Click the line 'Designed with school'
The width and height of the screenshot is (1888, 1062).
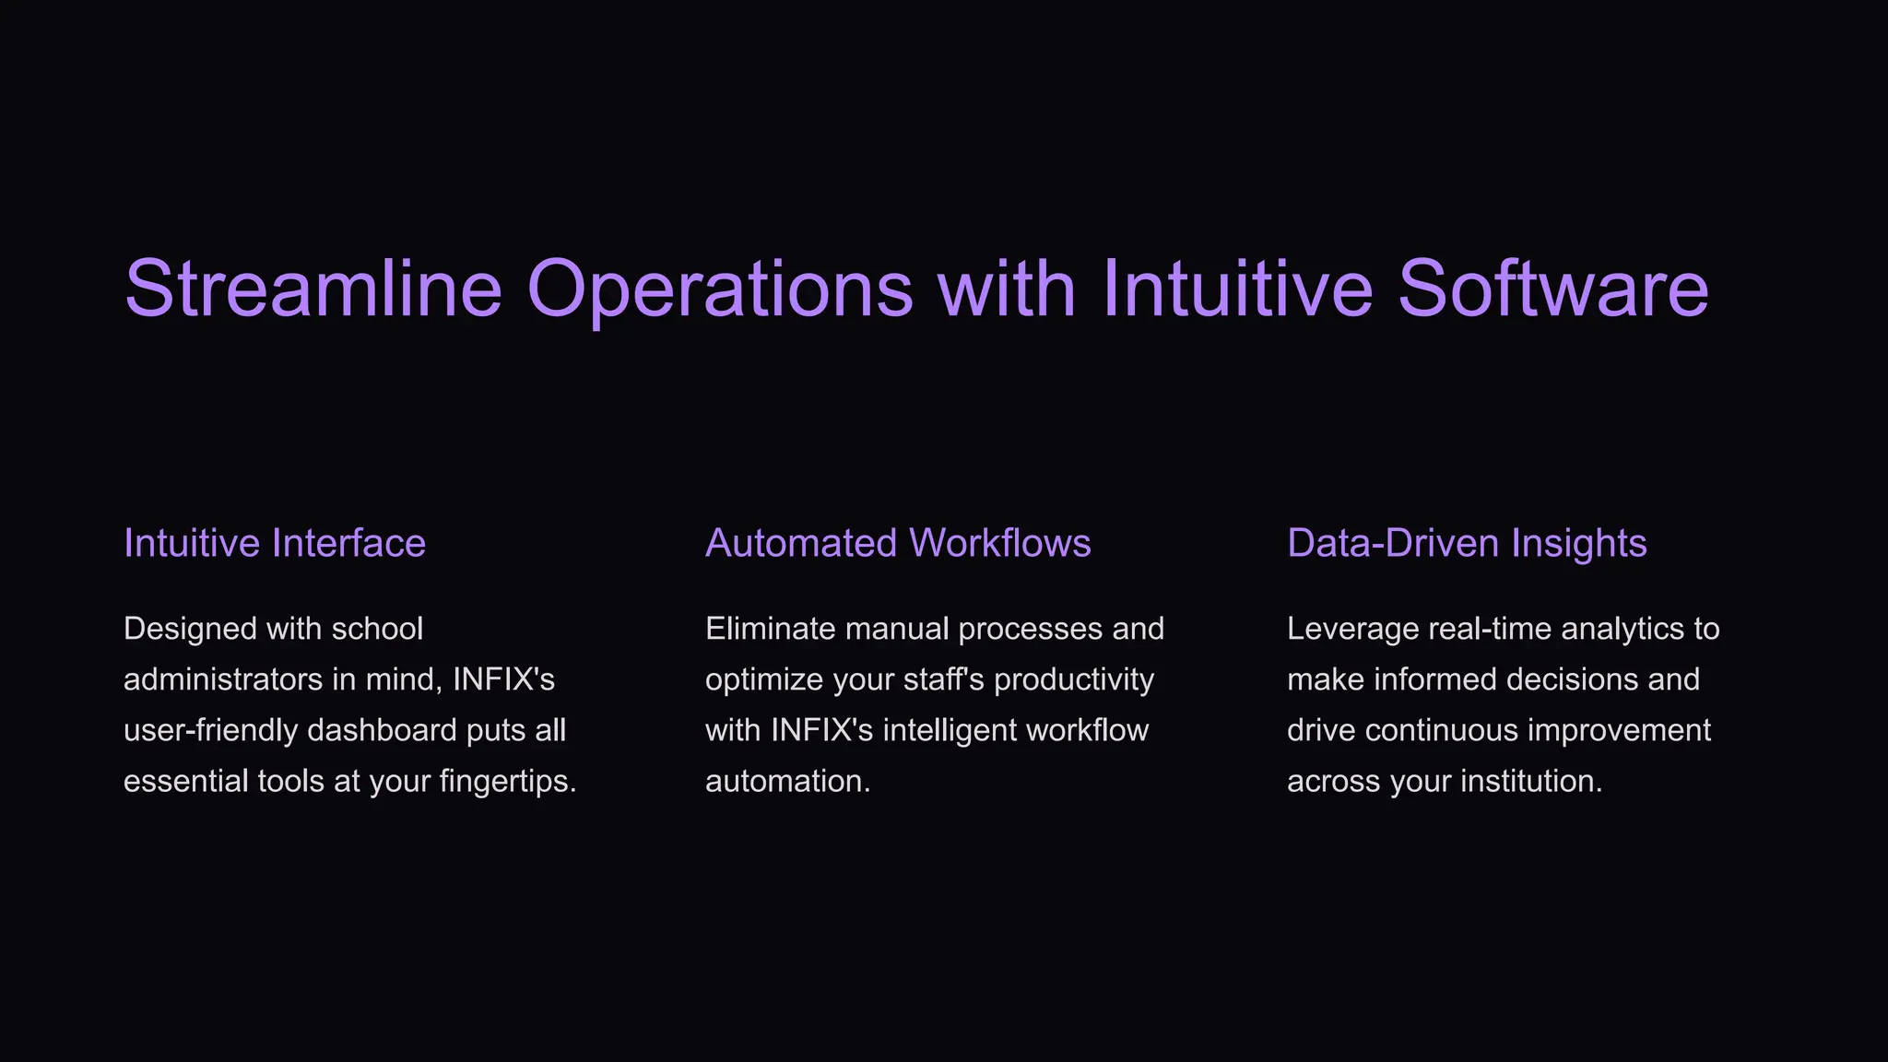click(x=273, y=629)
